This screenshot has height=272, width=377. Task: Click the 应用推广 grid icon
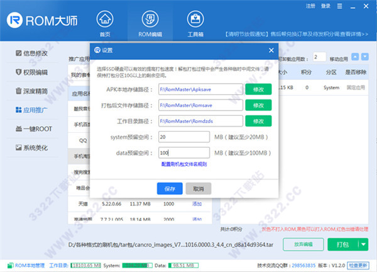coord(18,110)
